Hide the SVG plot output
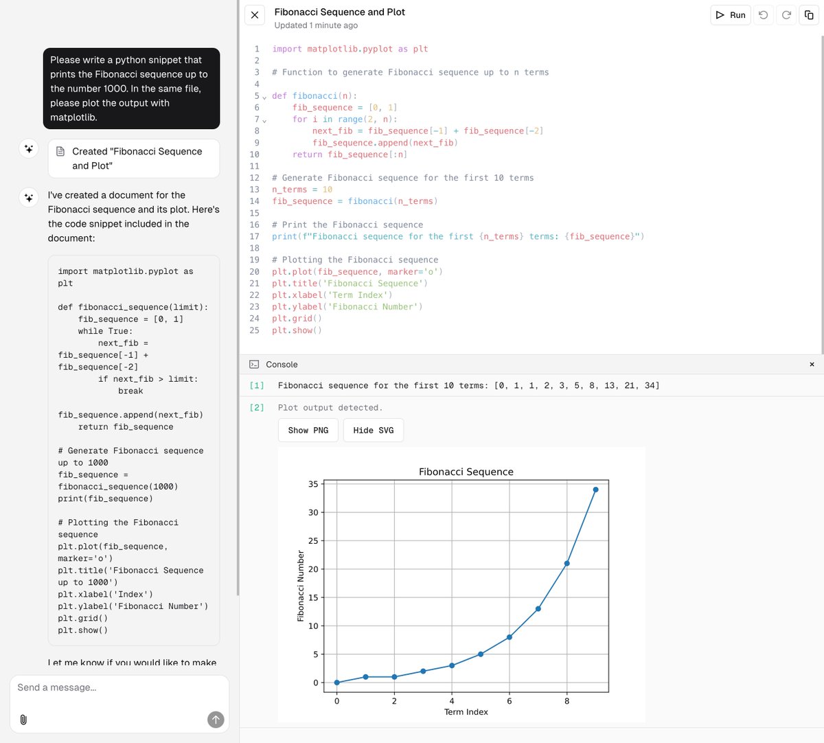The width and height of the screenshot is (824, 743). [373, 430]
